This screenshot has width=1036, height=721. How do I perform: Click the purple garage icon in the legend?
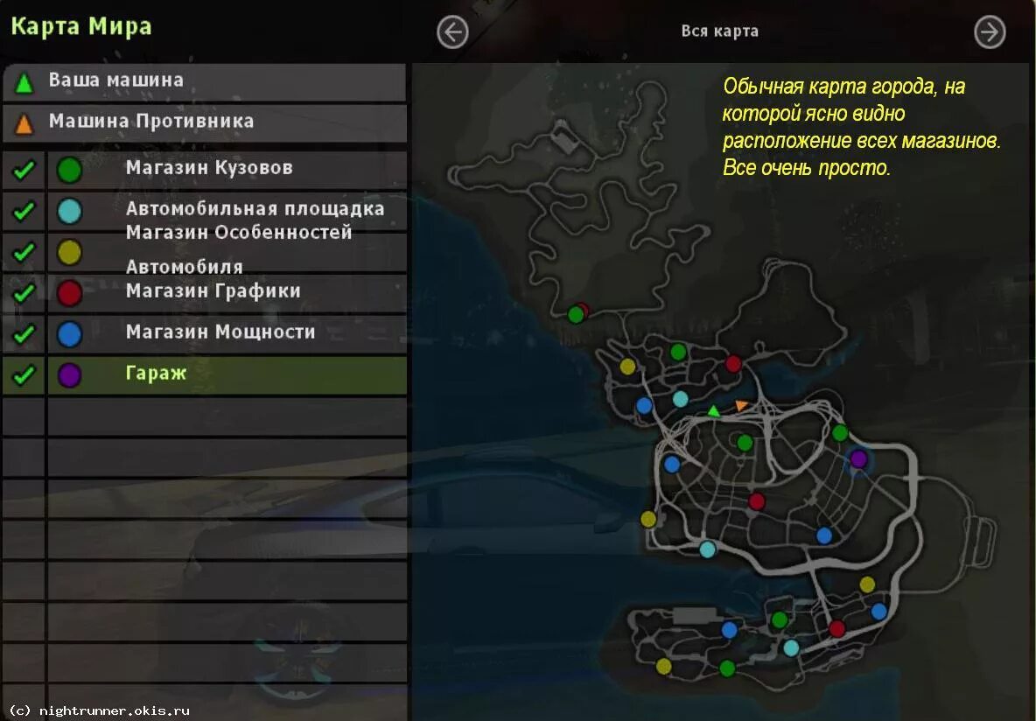[x=69, y=374]
